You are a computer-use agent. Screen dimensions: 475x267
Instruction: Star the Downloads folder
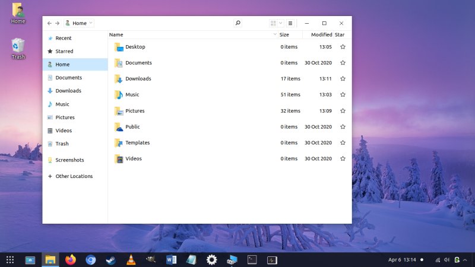click(x=343, y=79)
